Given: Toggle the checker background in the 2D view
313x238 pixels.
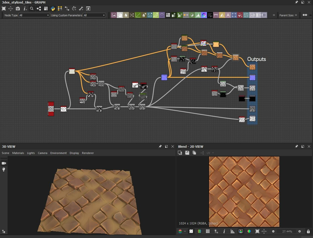Looking at the screenshot, I should tap(191, 231).
